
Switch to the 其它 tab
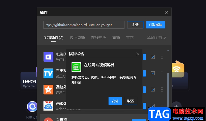pyautogui.click(x=130, y=38)
